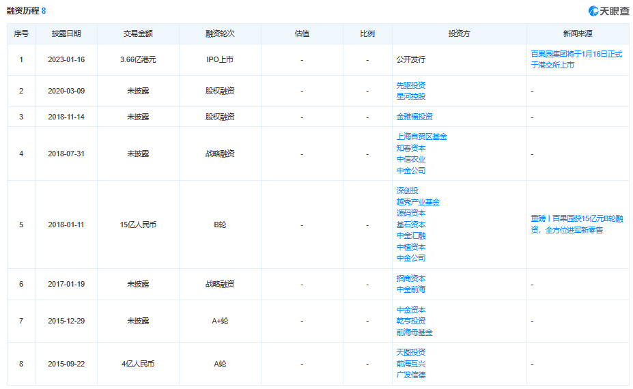Open the 源码资本 link

point(410,213)
